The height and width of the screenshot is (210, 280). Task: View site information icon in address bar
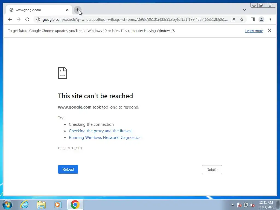point(38,19)
